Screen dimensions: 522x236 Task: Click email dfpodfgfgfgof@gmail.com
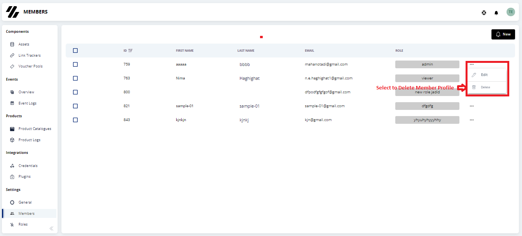(328, 92)
